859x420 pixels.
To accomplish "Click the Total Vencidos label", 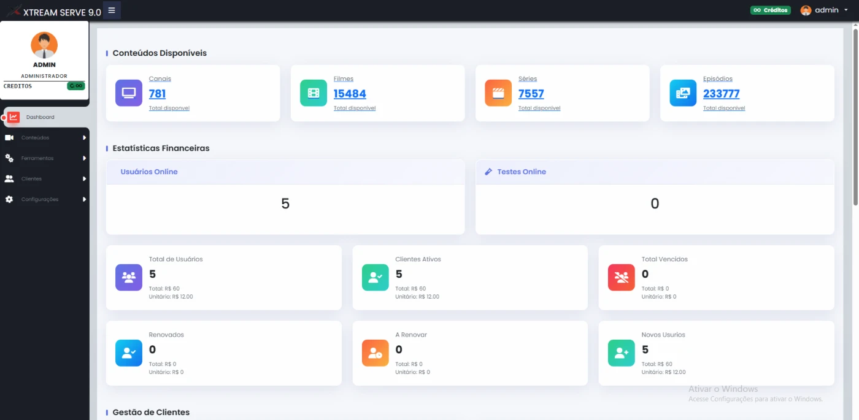I will (x=665, y=259).
